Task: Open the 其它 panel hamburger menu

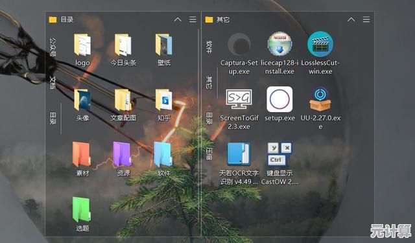Action: pyautogui.click(x=366, y=19)
